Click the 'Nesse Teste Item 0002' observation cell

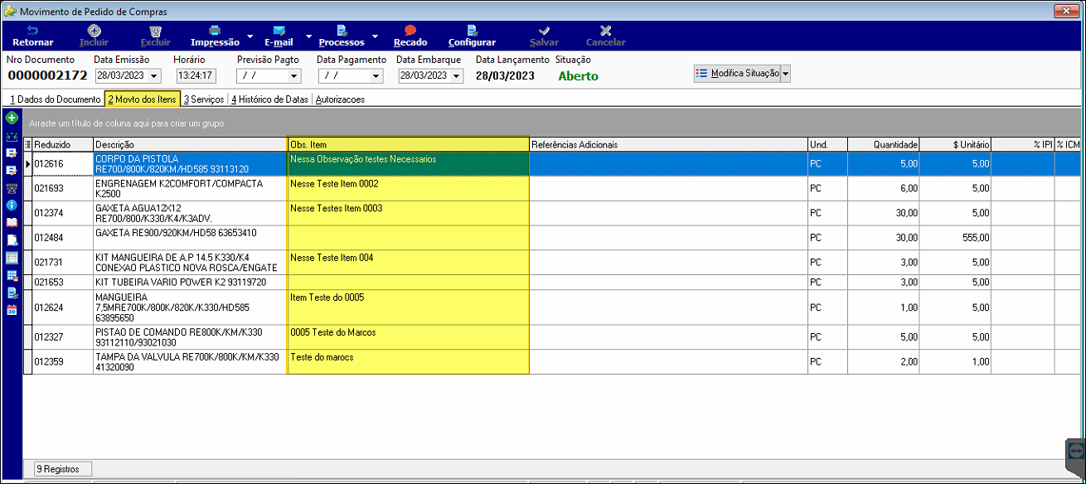click(408, 188)
